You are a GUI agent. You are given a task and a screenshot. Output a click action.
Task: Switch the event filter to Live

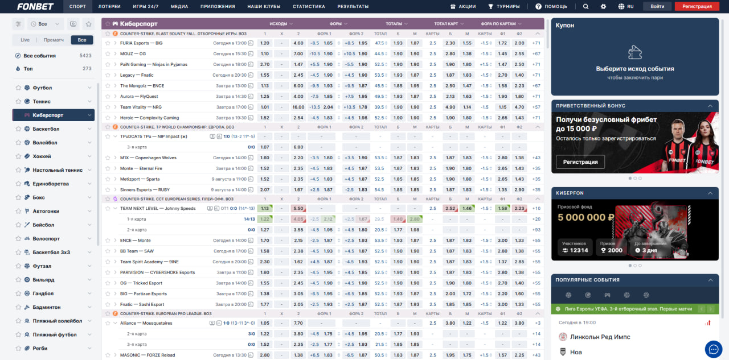(25, 40)
